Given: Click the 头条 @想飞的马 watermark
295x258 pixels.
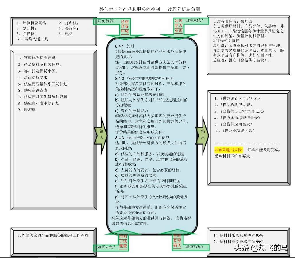Looking at the screenshot, I should tap(261, 248).
